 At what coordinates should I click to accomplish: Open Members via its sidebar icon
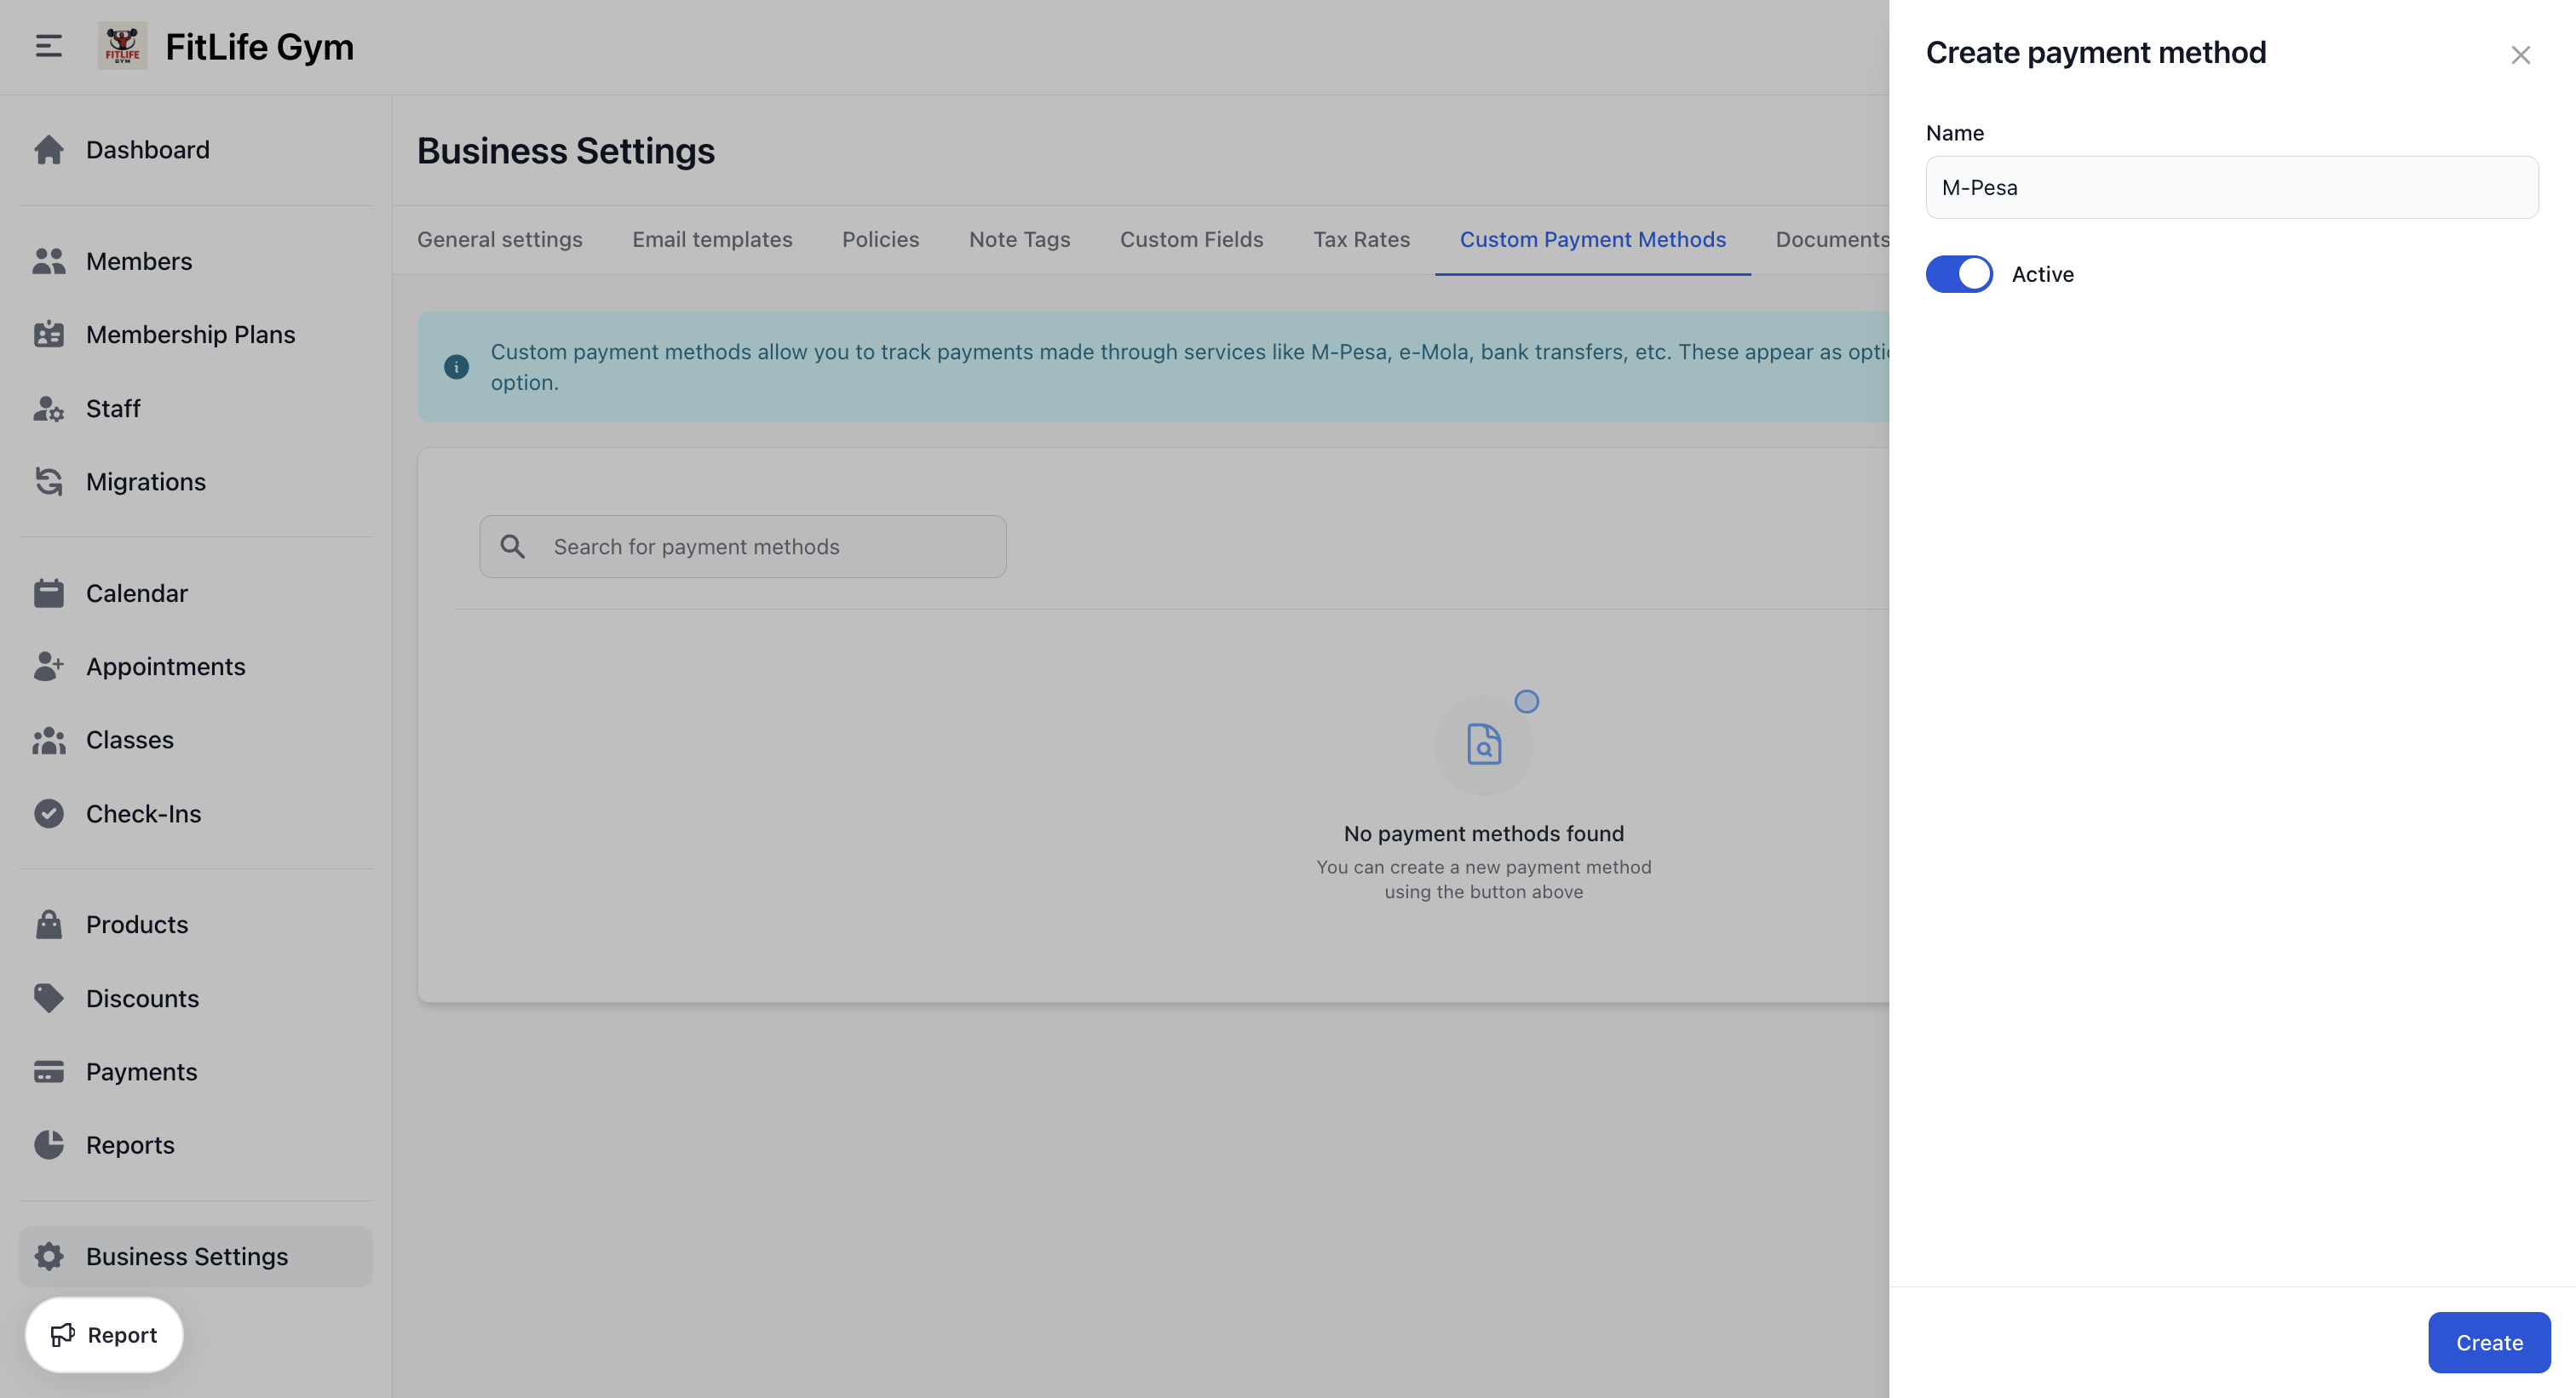[x=49, y=261]
